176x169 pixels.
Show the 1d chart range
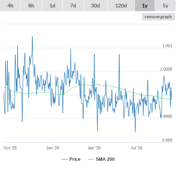[52, 6]
